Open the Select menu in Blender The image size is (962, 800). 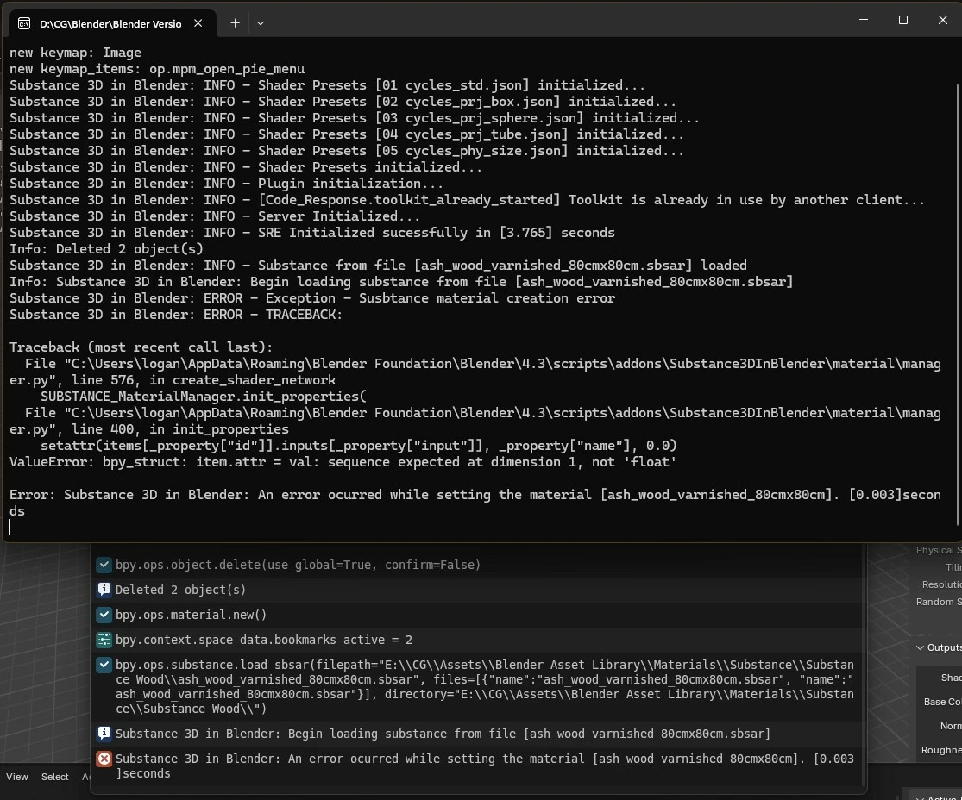tap(54, 777)
